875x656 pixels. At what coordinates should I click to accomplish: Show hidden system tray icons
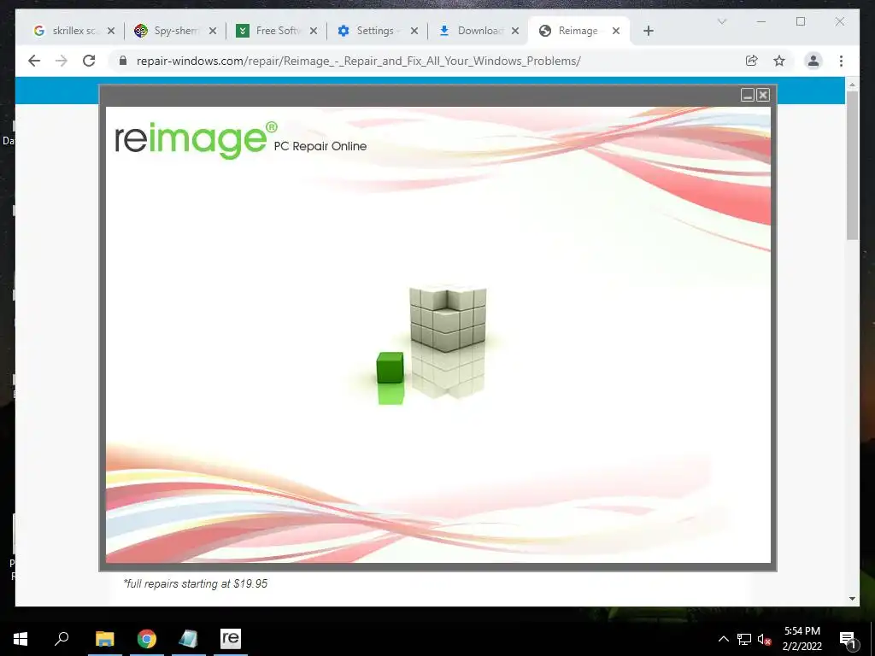[x=723, y=639]
